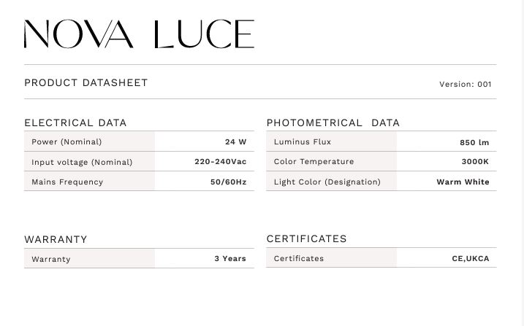Click the WARRANTY section heading

pyautogui.click(x=56, y=239)
